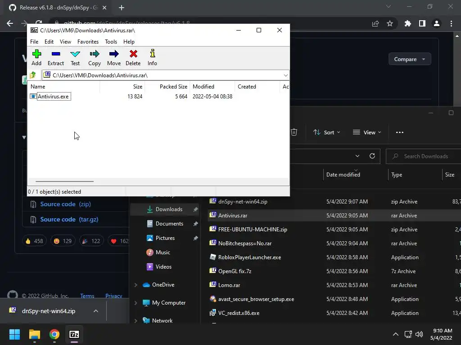Open Chrome tab search chevron
This screenshot has height=345, width=461.
click(389, 6)
